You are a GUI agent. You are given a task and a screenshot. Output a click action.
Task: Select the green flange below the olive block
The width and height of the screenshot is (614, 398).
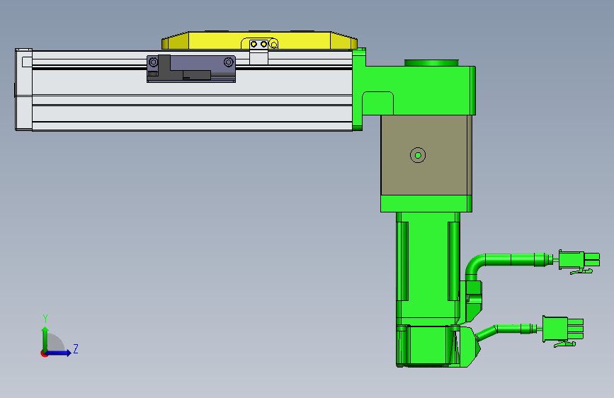(x=426, y=204)
